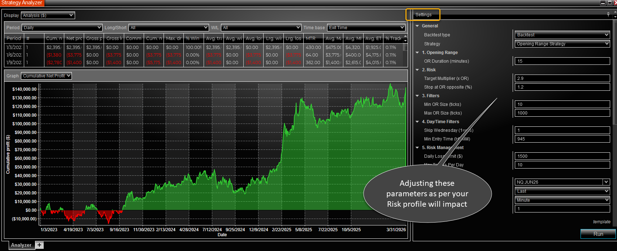Image resolution: width=617 pixels, height=251 pixels.
Task: Sort by the Period column header
Action: (14, 39)
